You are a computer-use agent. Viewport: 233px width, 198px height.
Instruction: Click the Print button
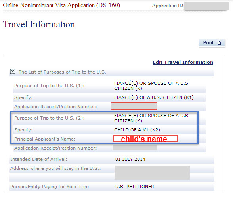click(x=212, y=43)
